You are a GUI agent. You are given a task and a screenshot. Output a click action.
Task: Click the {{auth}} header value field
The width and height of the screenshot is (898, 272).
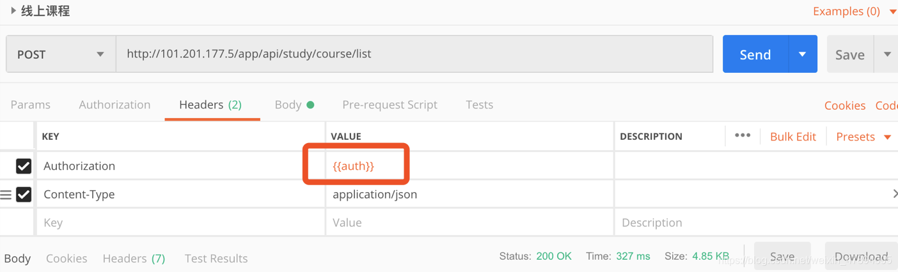(x=354, y=166)
